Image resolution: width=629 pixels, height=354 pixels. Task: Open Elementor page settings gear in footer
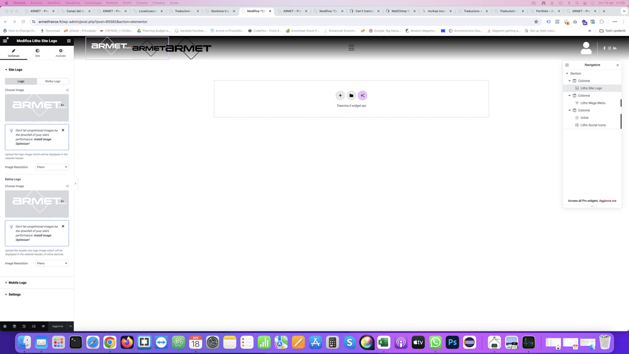(5, 326)
